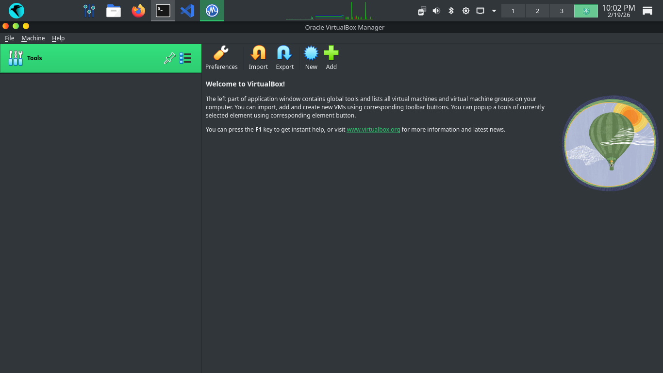The image size is (663, 373).
Task: Visit the www.virtualbox.org link
Action: (373, 130)
